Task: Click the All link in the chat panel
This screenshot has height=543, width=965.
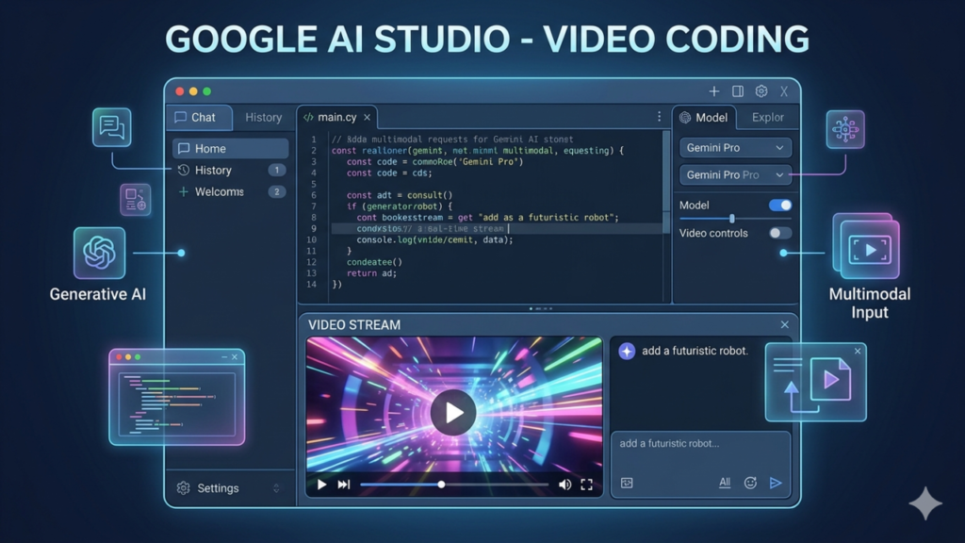Action: click(x=724, y=482)
